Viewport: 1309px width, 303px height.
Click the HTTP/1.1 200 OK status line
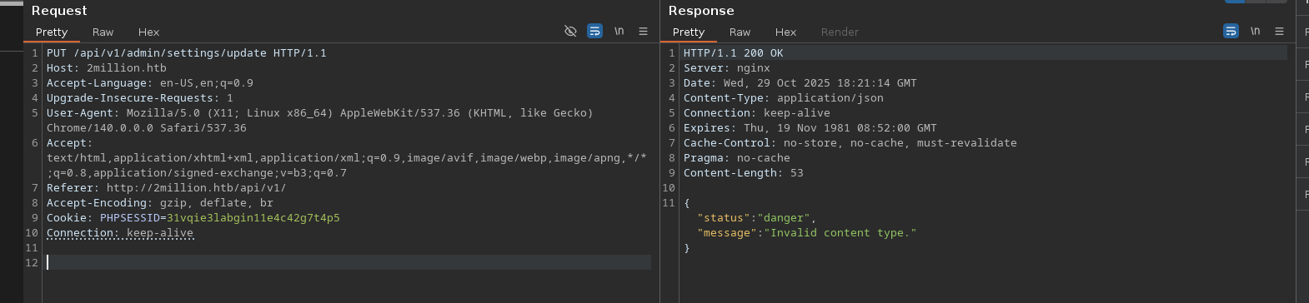tap(734, 52)
